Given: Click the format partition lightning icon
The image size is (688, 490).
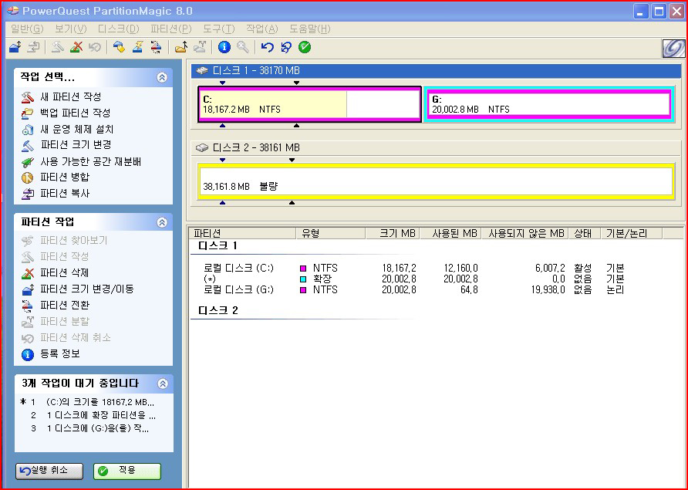Looking at the screenshot, I should point(137,47).
